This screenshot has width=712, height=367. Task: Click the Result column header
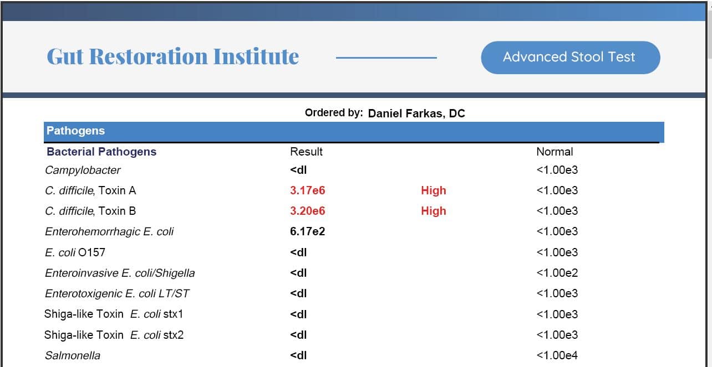(306, 152)
